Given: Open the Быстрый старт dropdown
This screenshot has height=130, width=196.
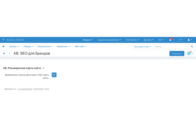Looking at the screenshot, I should pyautogui.click(x=143, y=47).
